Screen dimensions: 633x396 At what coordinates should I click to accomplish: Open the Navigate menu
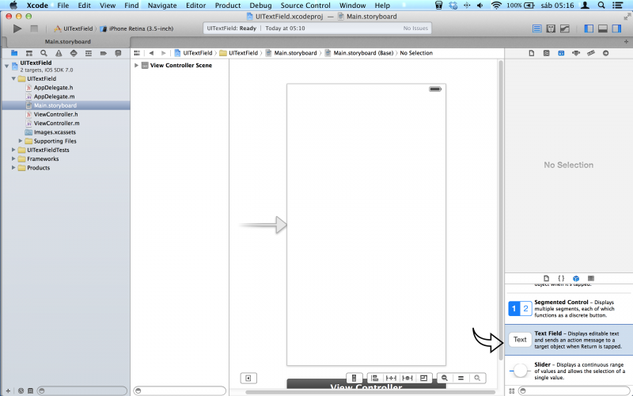tap(162, 6)
